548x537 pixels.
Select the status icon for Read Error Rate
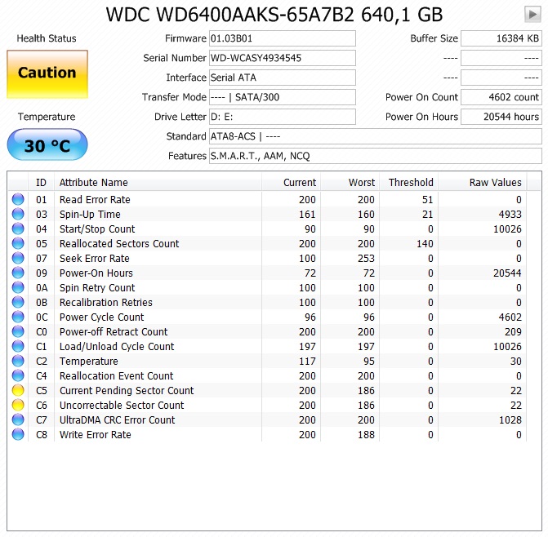(18, 199)
